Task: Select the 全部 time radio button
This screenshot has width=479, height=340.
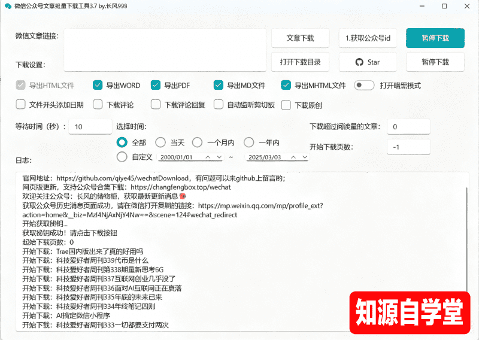Action: coord(122,142)
